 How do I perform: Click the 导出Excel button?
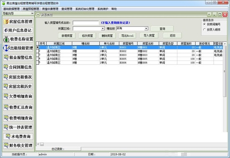pyautogui.click(x=127, y=35)
